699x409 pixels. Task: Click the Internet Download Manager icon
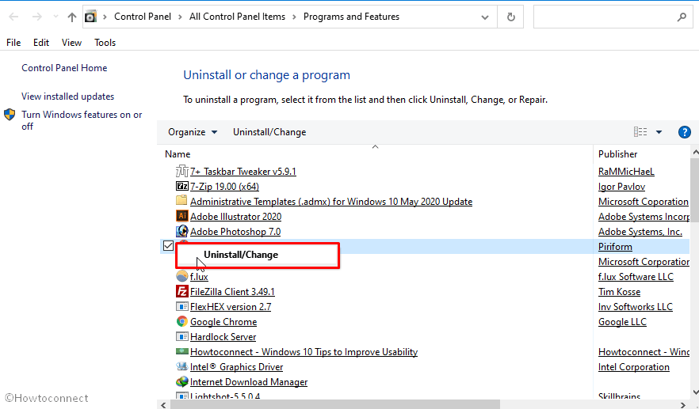point(182,382)
